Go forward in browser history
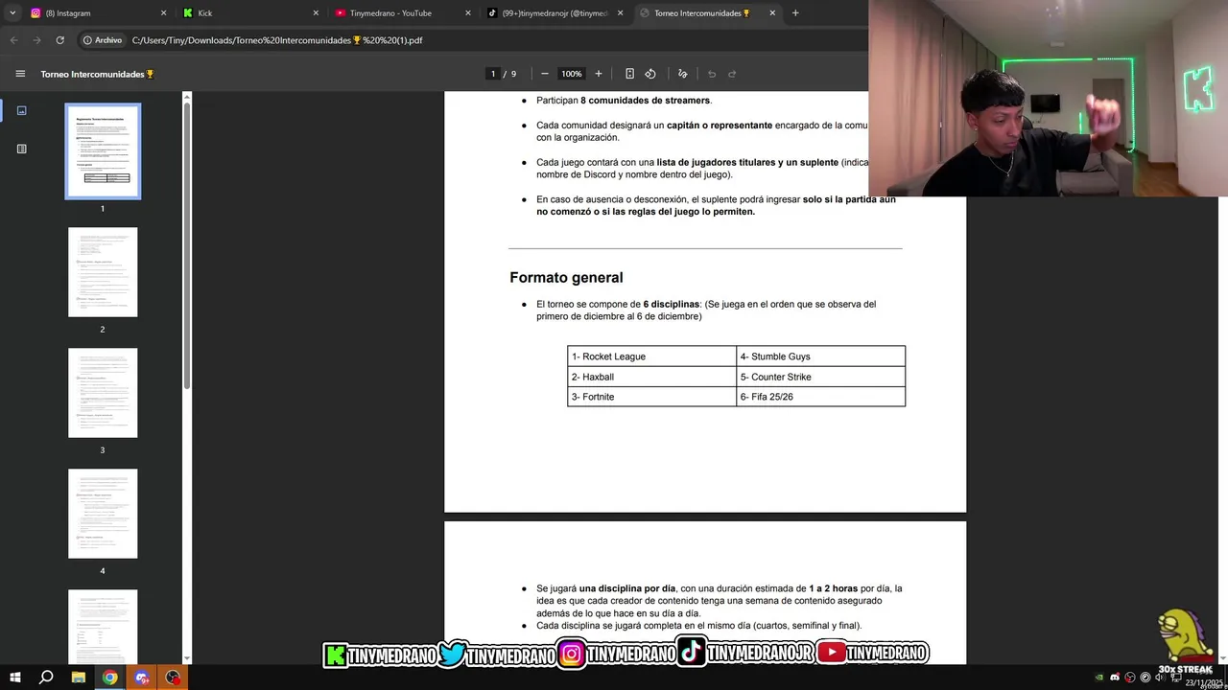The image size is (1228, 690). (36, 40)
